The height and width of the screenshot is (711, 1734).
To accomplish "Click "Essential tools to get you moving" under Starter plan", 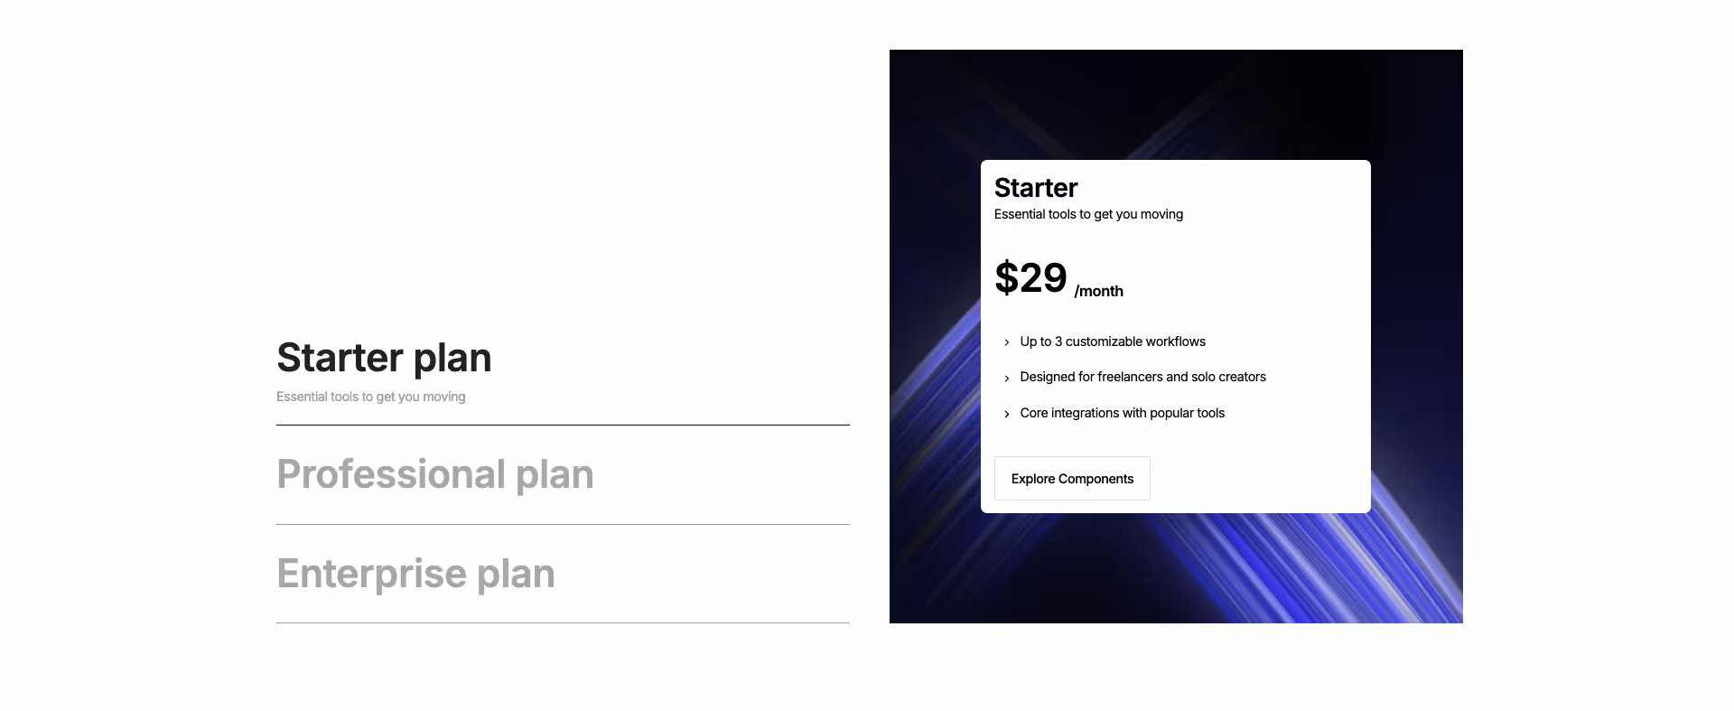I will pyautogui.click(x=371, y=396).
